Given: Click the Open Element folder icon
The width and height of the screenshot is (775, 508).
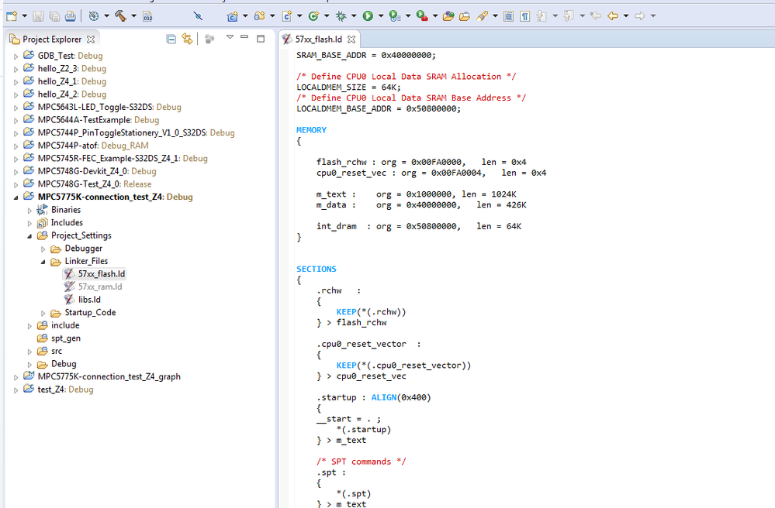Looking at the screenshot, I should point(448,15).
